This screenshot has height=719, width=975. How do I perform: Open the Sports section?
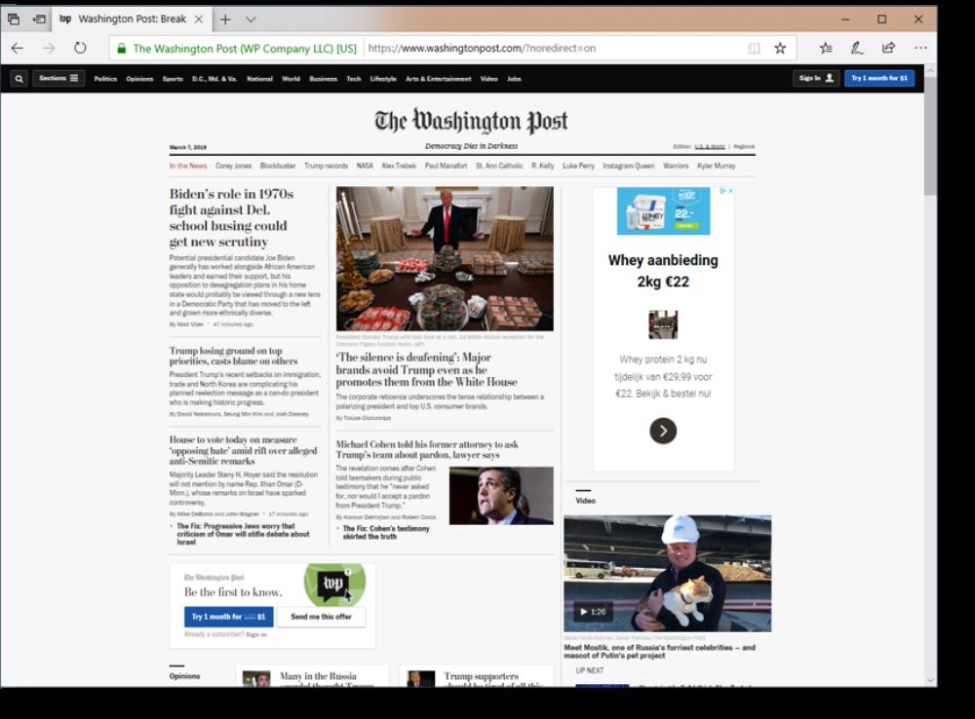pos(173,79)
